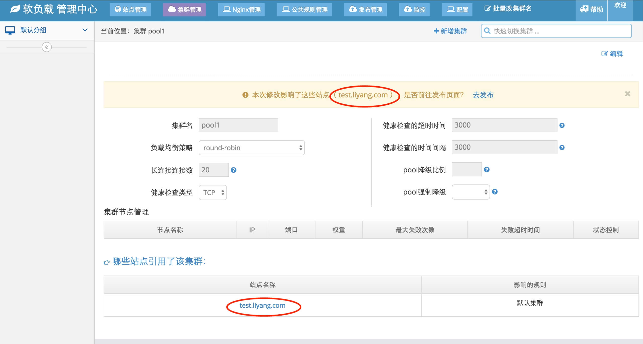643x344 pixels.
Task: Click 健康检查的超时时间 field
Action: click(505, 125)
